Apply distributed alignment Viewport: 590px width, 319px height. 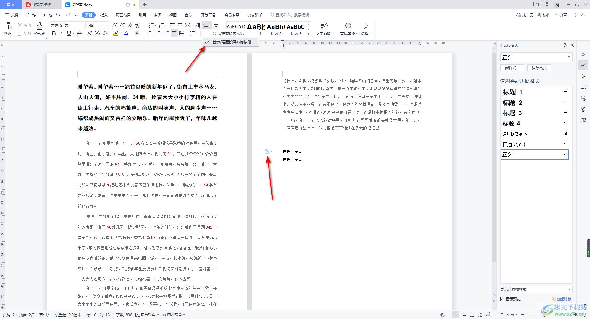click(x=182, y=33)
